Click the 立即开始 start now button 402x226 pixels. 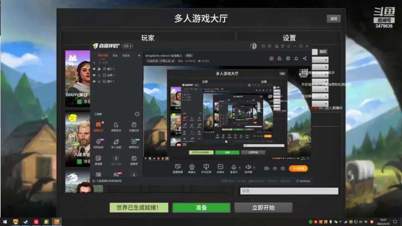point(263,207)
